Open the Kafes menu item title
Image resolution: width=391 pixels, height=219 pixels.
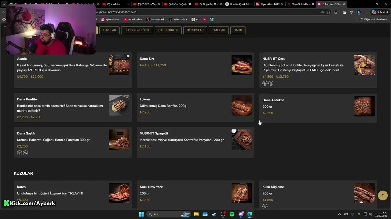tap(21, 187)
